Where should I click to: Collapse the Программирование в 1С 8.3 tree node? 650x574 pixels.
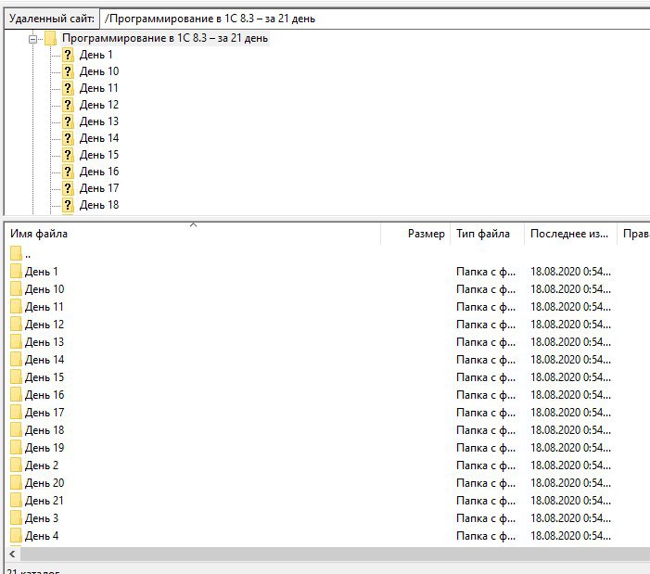[x=32, y=39]
